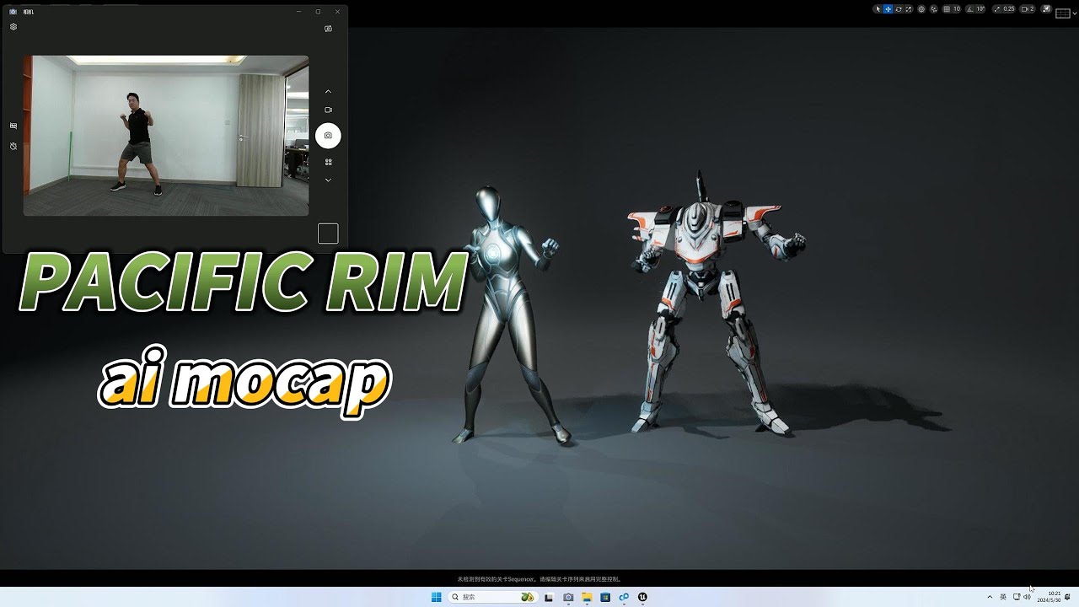
Task: Open Camera app settings gear
Action: (x=13, y=27)
